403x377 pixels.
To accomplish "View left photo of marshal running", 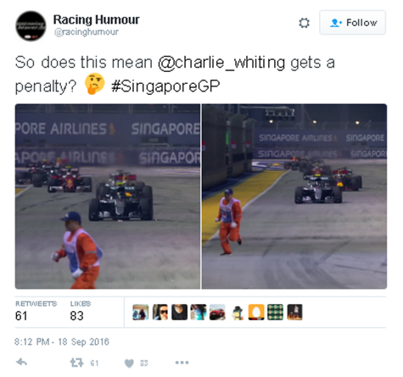I will click(x=108, y=197).
